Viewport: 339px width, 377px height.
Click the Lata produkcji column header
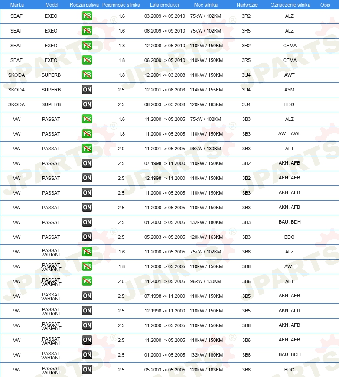[x=165, y=5]
